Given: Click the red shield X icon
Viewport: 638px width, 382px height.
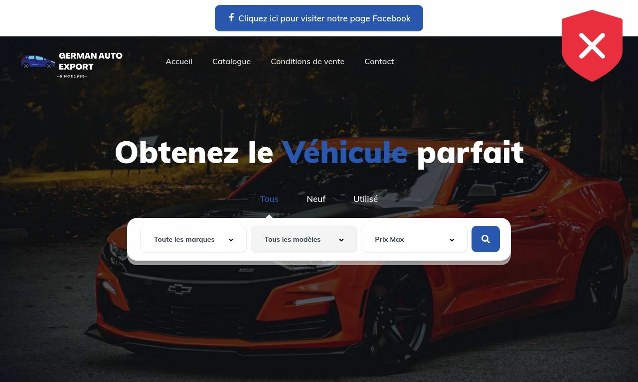Looking at the screenshot, I should point(592,45).
